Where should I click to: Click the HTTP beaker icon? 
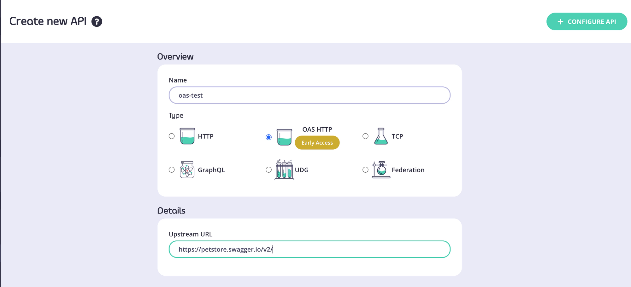[187, 136]
